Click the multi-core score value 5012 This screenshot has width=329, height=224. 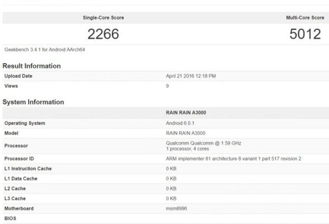tap(305, 34)
